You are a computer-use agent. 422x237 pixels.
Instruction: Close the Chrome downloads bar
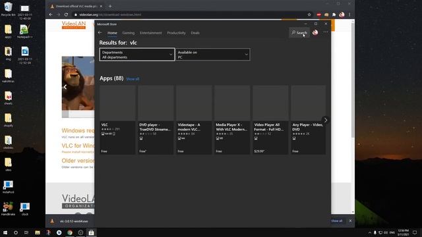(x=350, y=221)
